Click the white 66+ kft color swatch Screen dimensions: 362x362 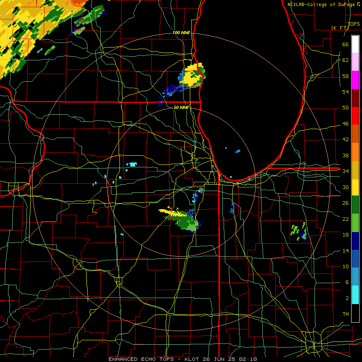(355, 44)
